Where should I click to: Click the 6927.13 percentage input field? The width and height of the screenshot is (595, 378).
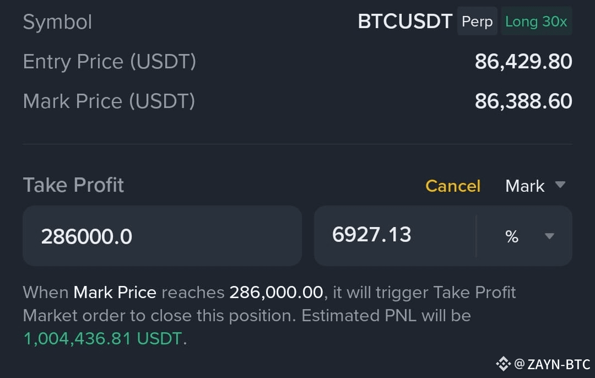coord(394,236)
